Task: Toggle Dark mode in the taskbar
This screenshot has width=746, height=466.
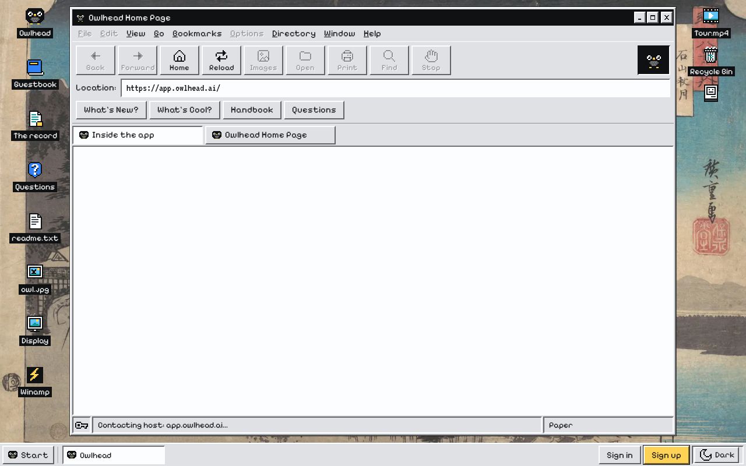Action: [717, 455]
